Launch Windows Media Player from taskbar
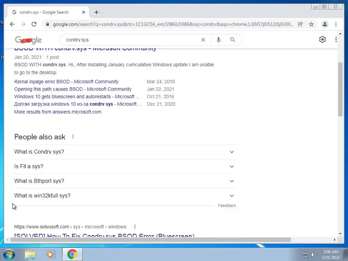Screen dimensions: 348x261 click(x=51, y=254)
